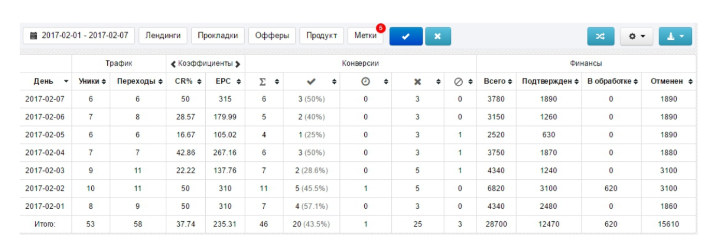The width and height of the screenshot is (713, 249).
Task: Click the teal X reset filter button
Action: (x=438, y=36)
